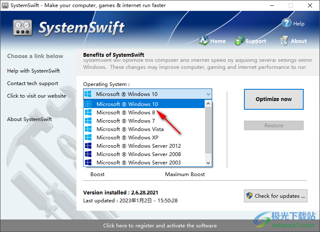Open the About link in header
320x232 pixels.
(299, 41)
